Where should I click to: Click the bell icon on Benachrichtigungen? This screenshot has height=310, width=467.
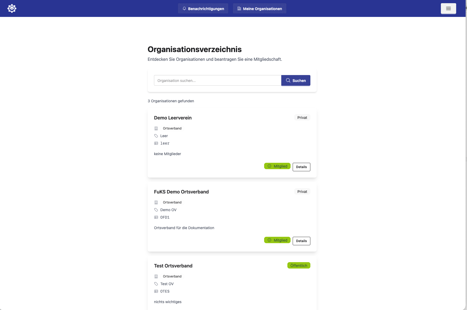coord(184,8)
